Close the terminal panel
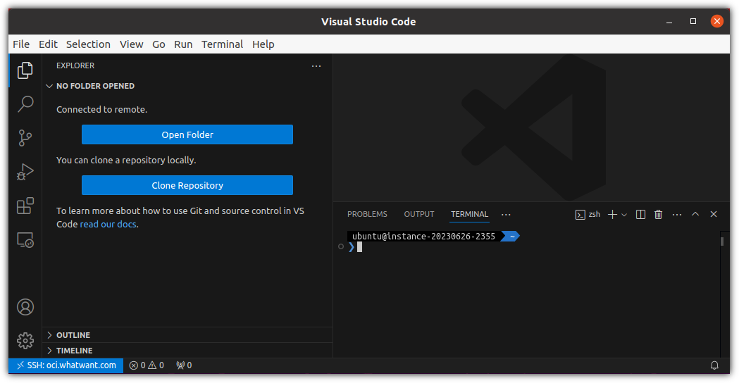 [x=714, y=214]
